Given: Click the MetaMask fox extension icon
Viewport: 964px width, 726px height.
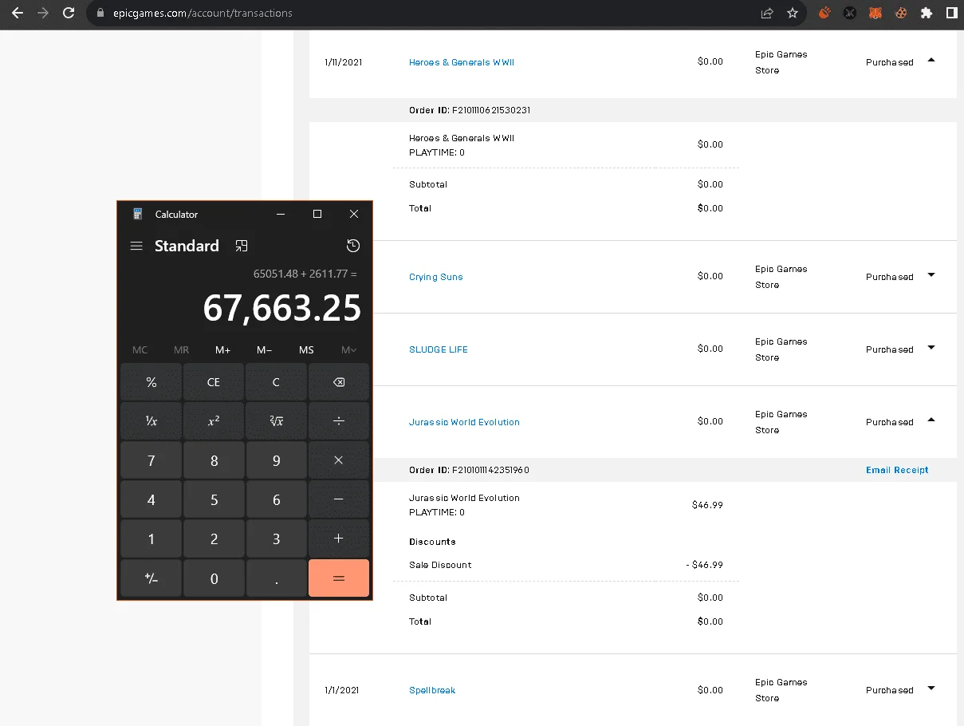Looking at the screenshot, I should point(875,13).
